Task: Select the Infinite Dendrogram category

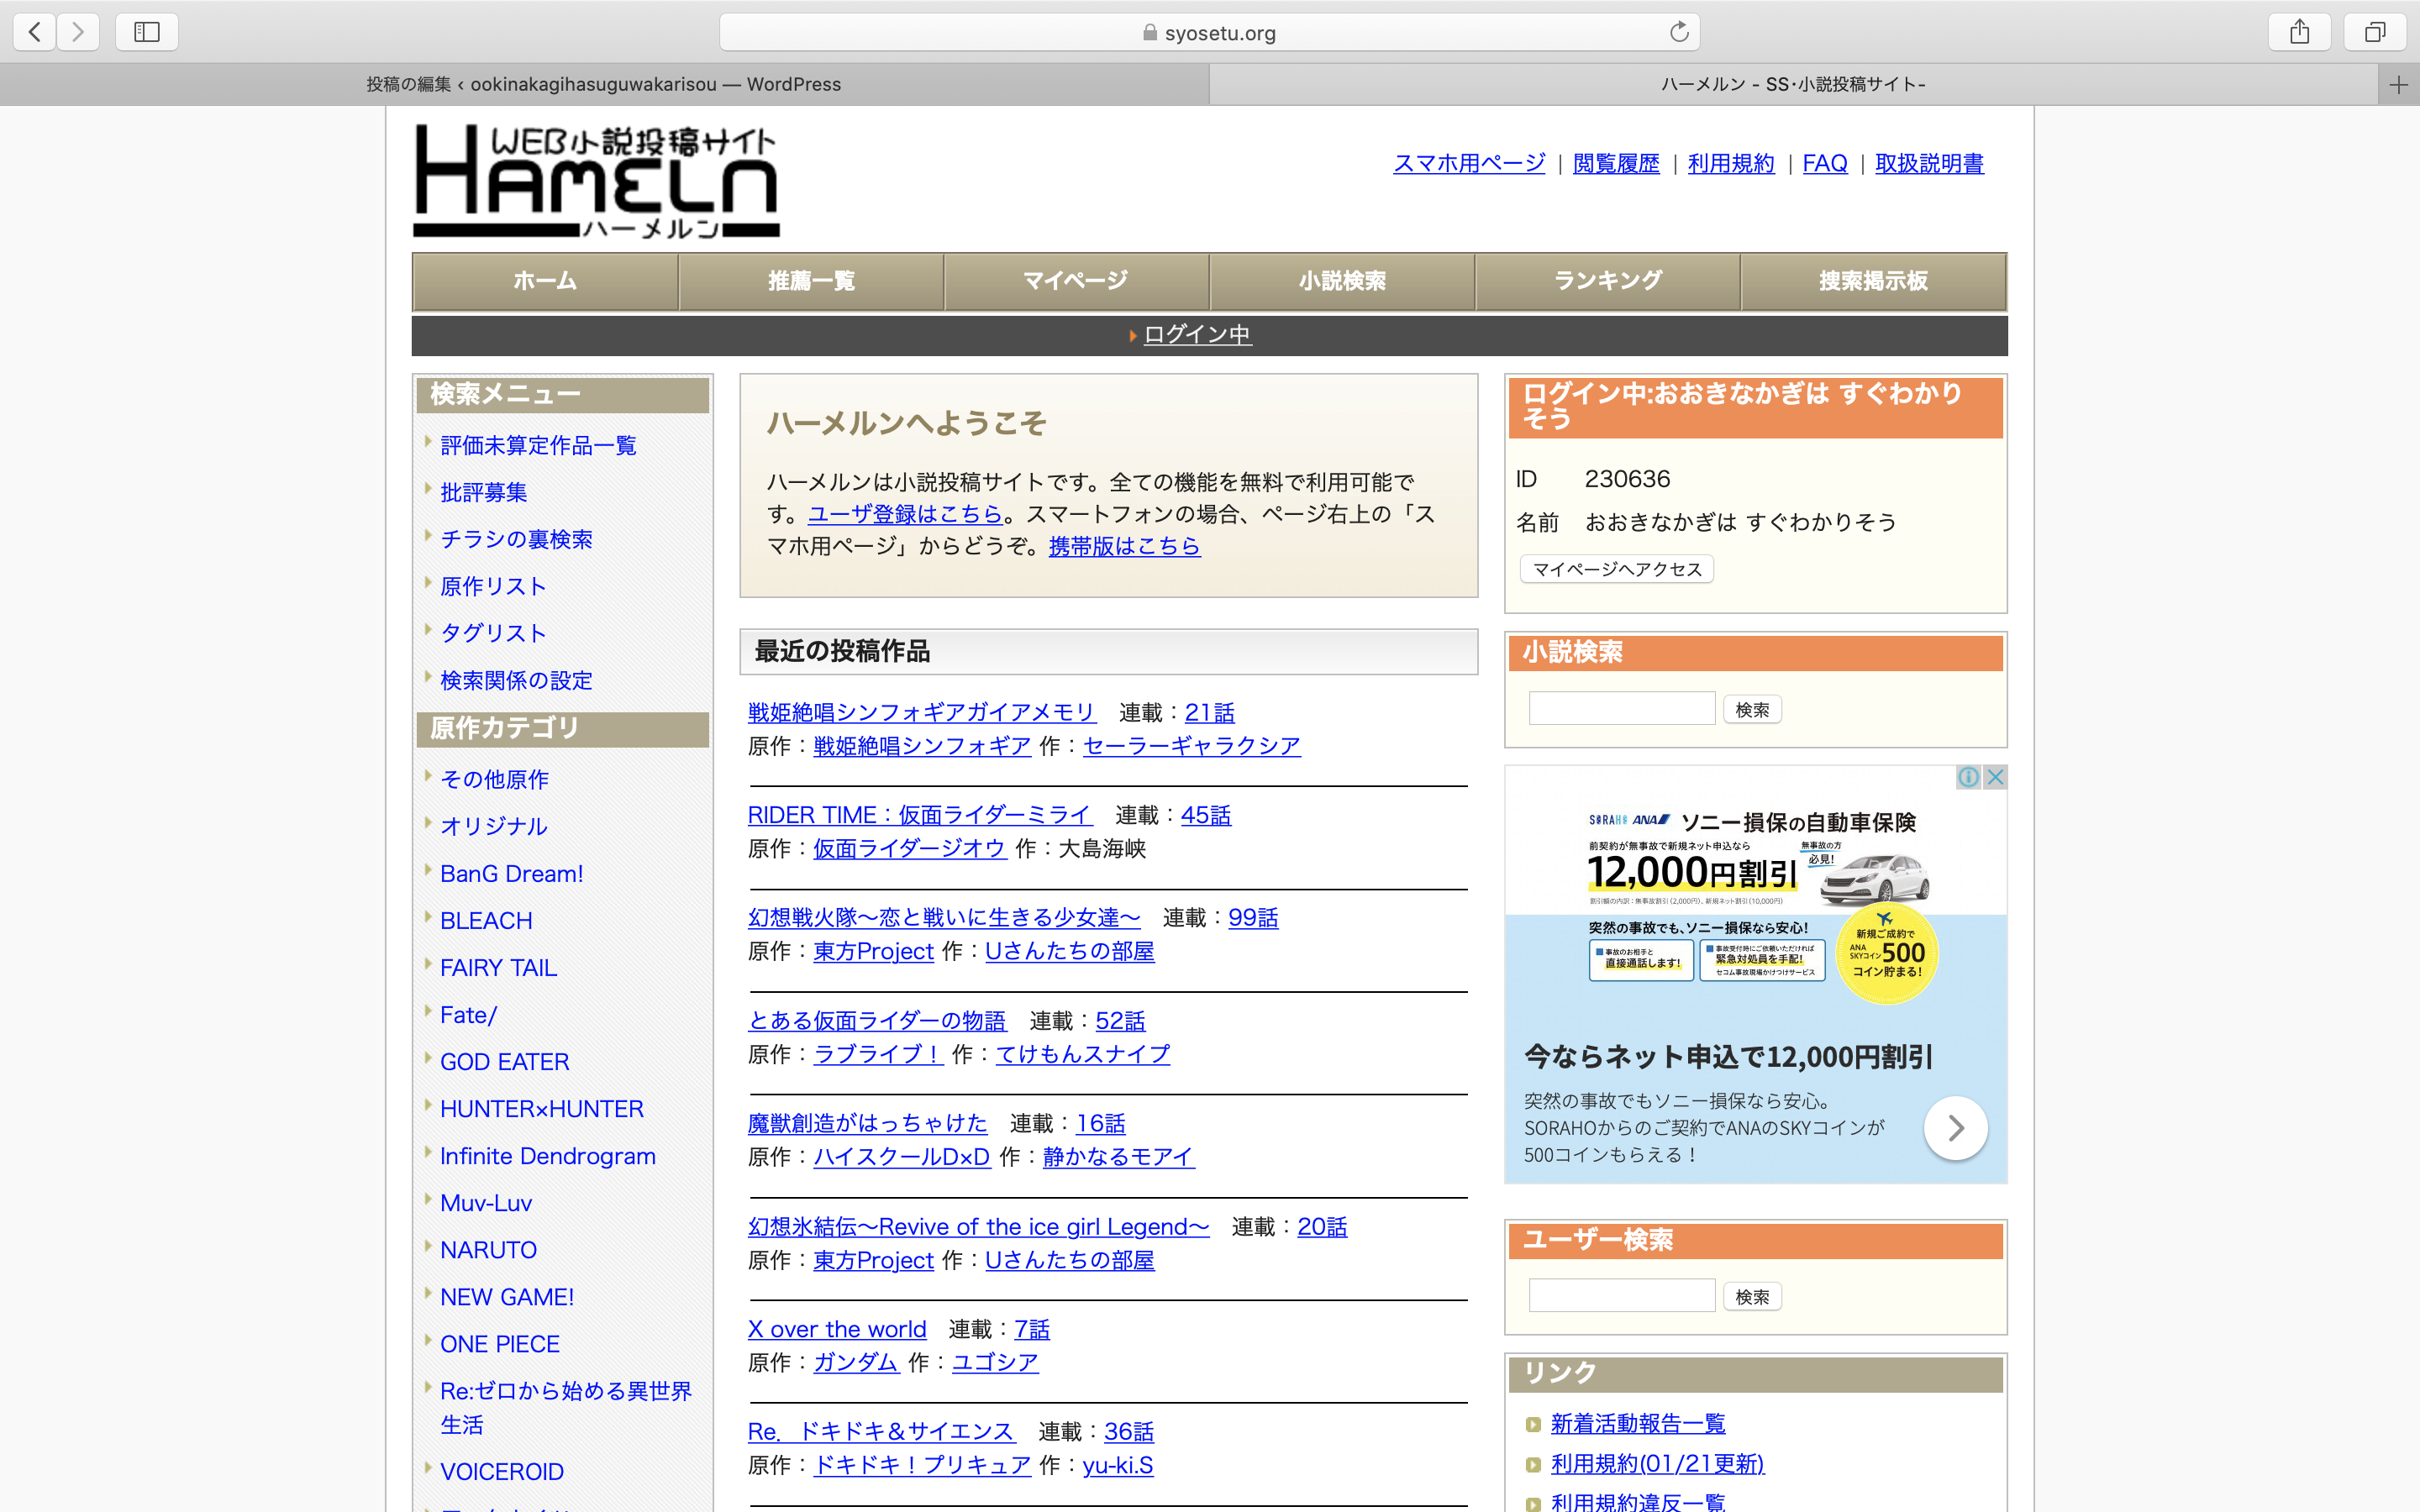Action: pyautogui.click(x=547, y=1156)
